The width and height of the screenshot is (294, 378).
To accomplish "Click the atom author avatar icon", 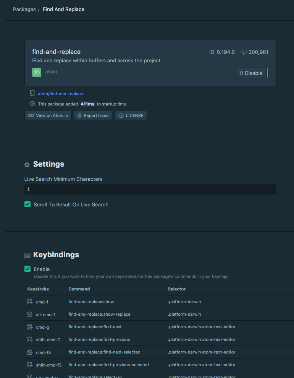I will tap(37, 72).
